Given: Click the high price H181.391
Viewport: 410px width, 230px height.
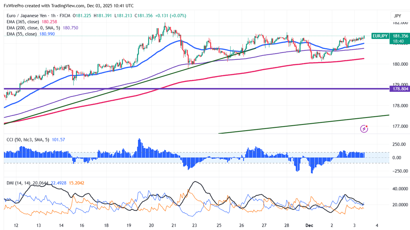Looking at the screenshot, I should [x=103, y=16].
